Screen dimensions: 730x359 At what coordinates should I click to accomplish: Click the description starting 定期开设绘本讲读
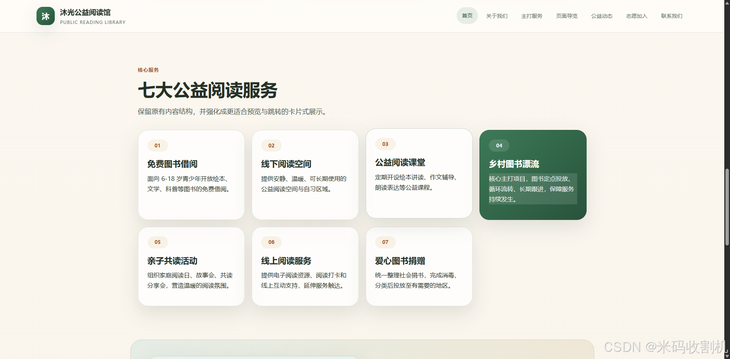[x=417, y=182]
